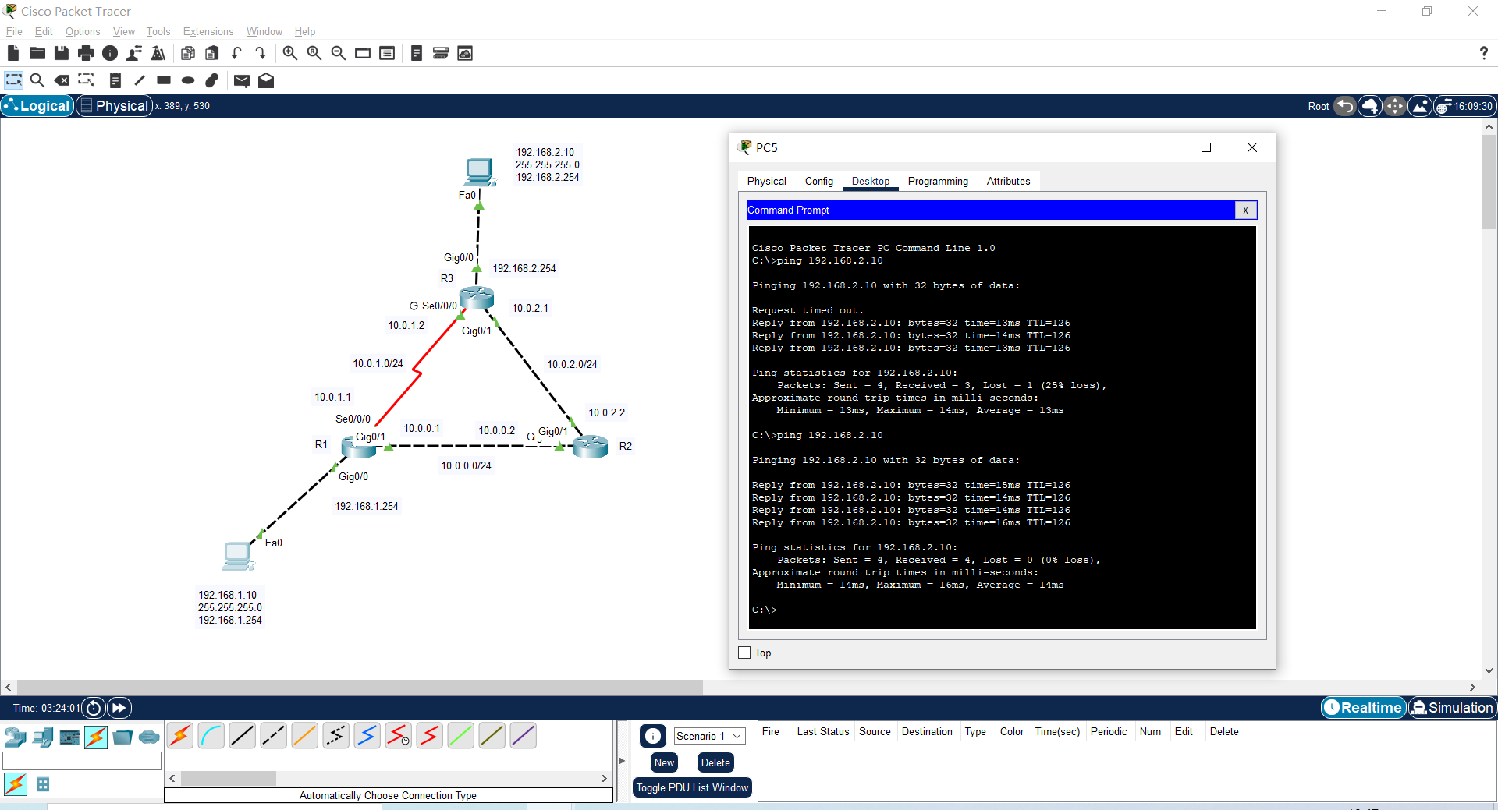1498x810 pixels.
Task: Open the Extensions menu
Action: click(x=208, y=31)
